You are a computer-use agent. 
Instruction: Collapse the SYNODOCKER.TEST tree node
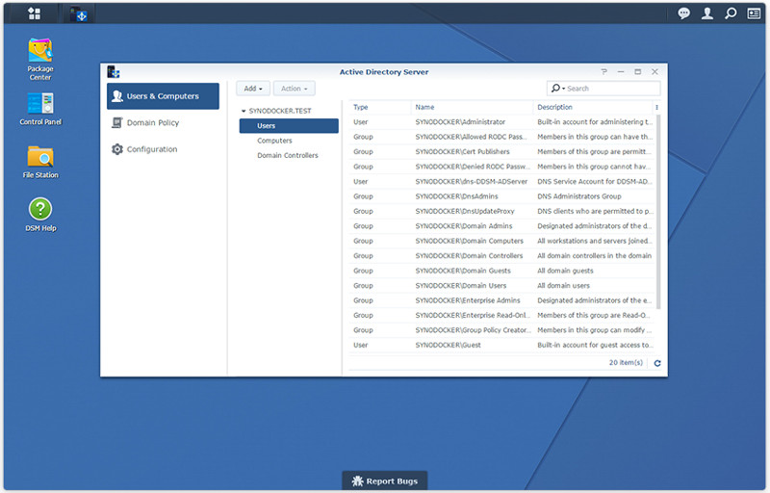click(x=244, y=111)
